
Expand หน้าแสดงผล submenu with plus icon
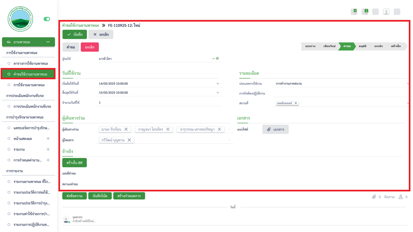pyautogui.click(x=48, y=139)
